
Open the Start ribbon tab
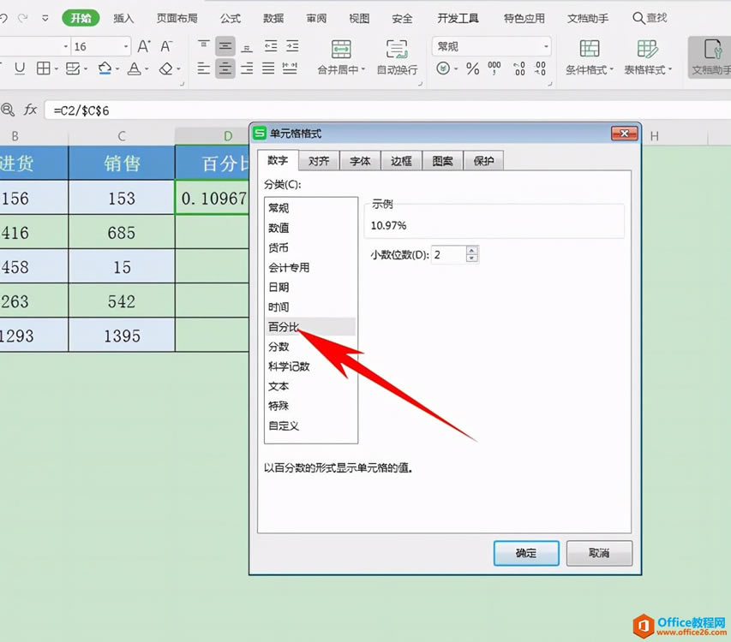click(x=81, y=18)
